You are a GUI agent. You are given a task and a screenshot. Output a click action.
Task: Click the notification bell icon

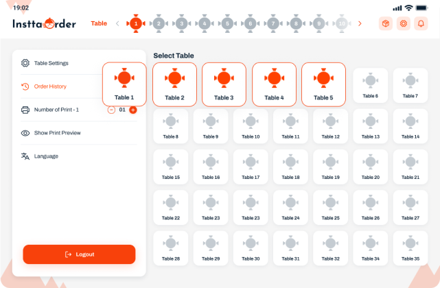421,23
